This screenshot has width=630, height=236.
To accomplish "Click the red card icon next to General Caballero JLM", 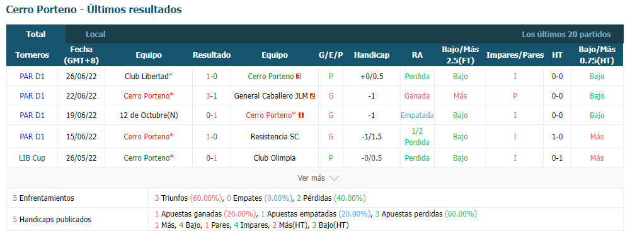I will (312, 96).
